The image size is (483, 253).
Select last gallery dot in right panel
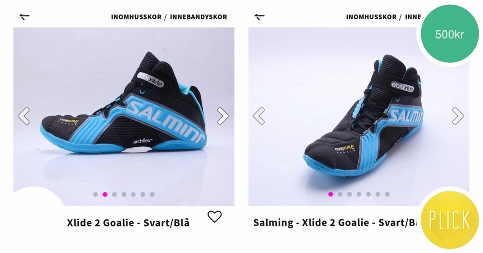pos(387,194)
